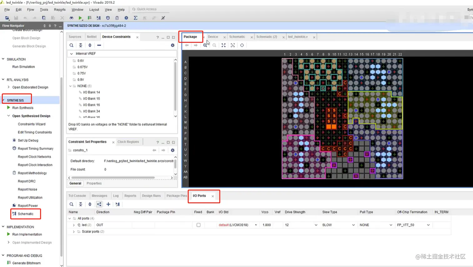Click Report Timing Summary
Screen dimensions: 473x267
click(36, 149)
